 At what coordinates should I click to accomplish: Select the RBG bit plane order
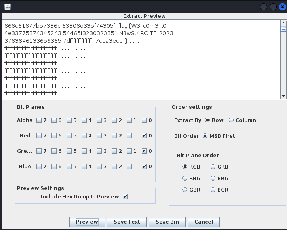click(185, 179)
